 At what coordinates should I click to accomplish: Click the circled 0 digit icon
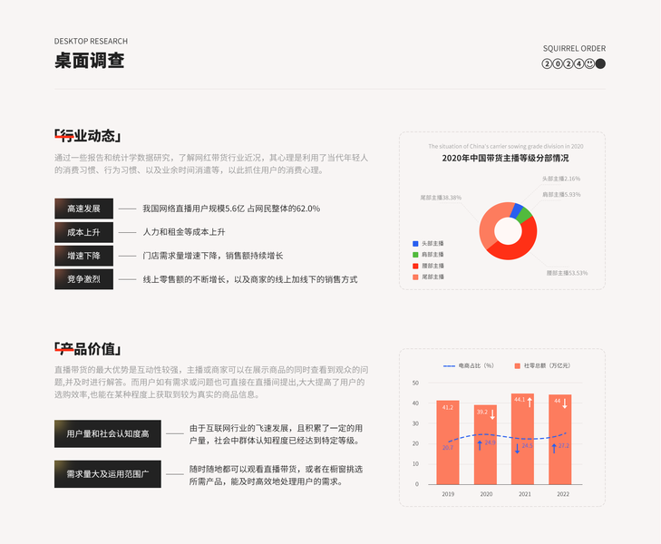tap(558, 63)
